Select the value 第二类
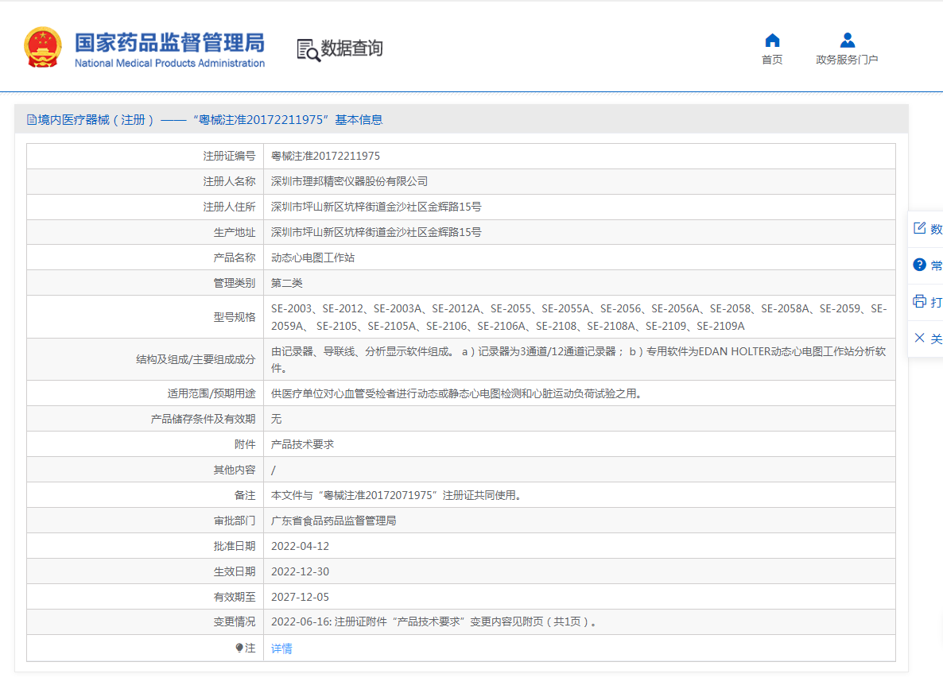 287,283
